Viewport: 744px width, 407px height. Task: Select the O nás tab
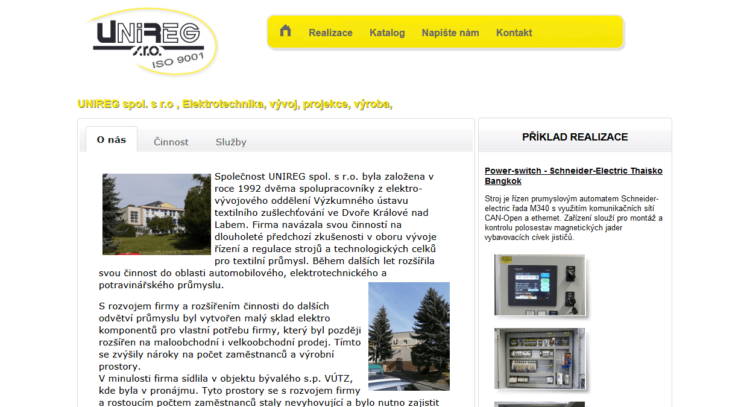click(x=112, y=139)
